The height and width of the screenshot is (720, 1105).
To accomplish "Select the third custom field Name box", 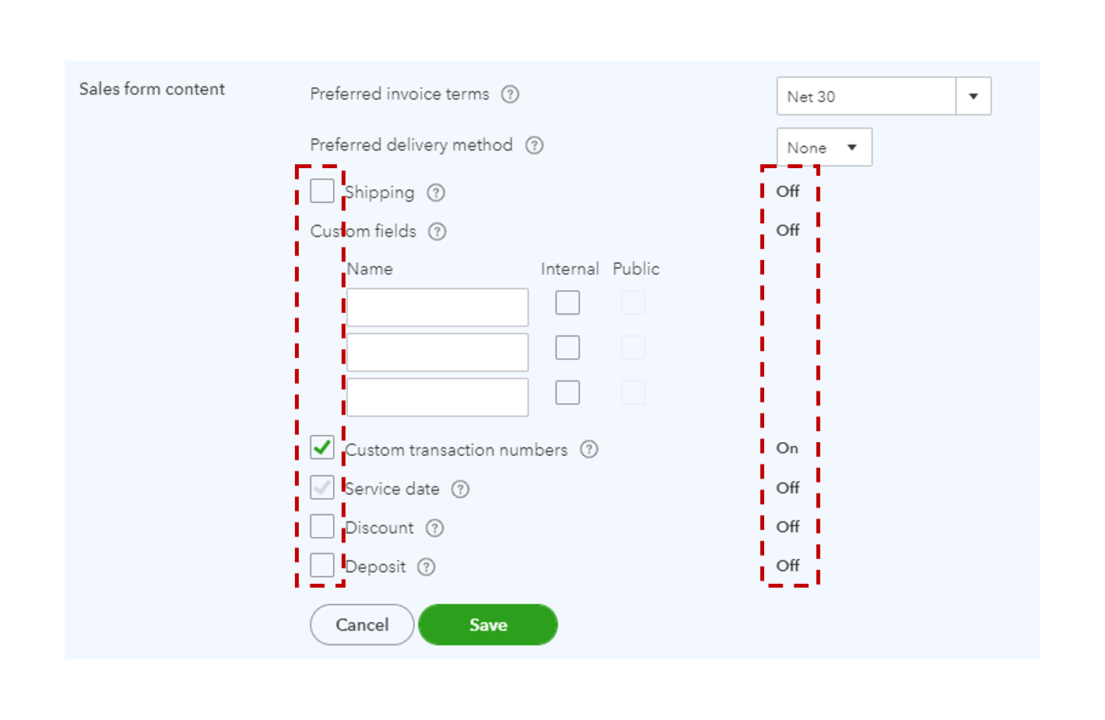I will tap(437, 397).
